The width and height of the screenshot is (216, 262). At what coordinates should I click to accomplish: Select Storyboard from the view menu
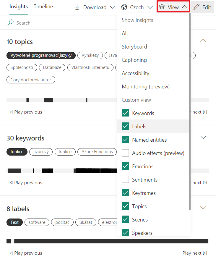coord(134,47)
